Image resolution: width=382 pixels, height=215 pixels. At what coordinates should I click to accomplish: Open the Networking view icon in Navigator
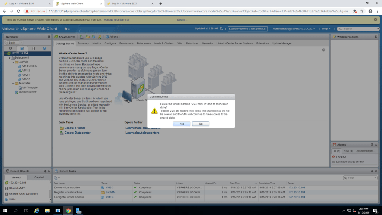click(44, 49)
